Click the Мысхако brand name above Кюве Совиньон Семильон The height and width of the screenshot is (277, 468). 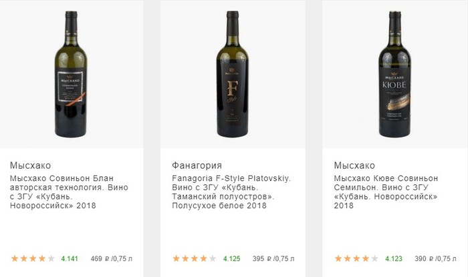(x=355, y=166)
